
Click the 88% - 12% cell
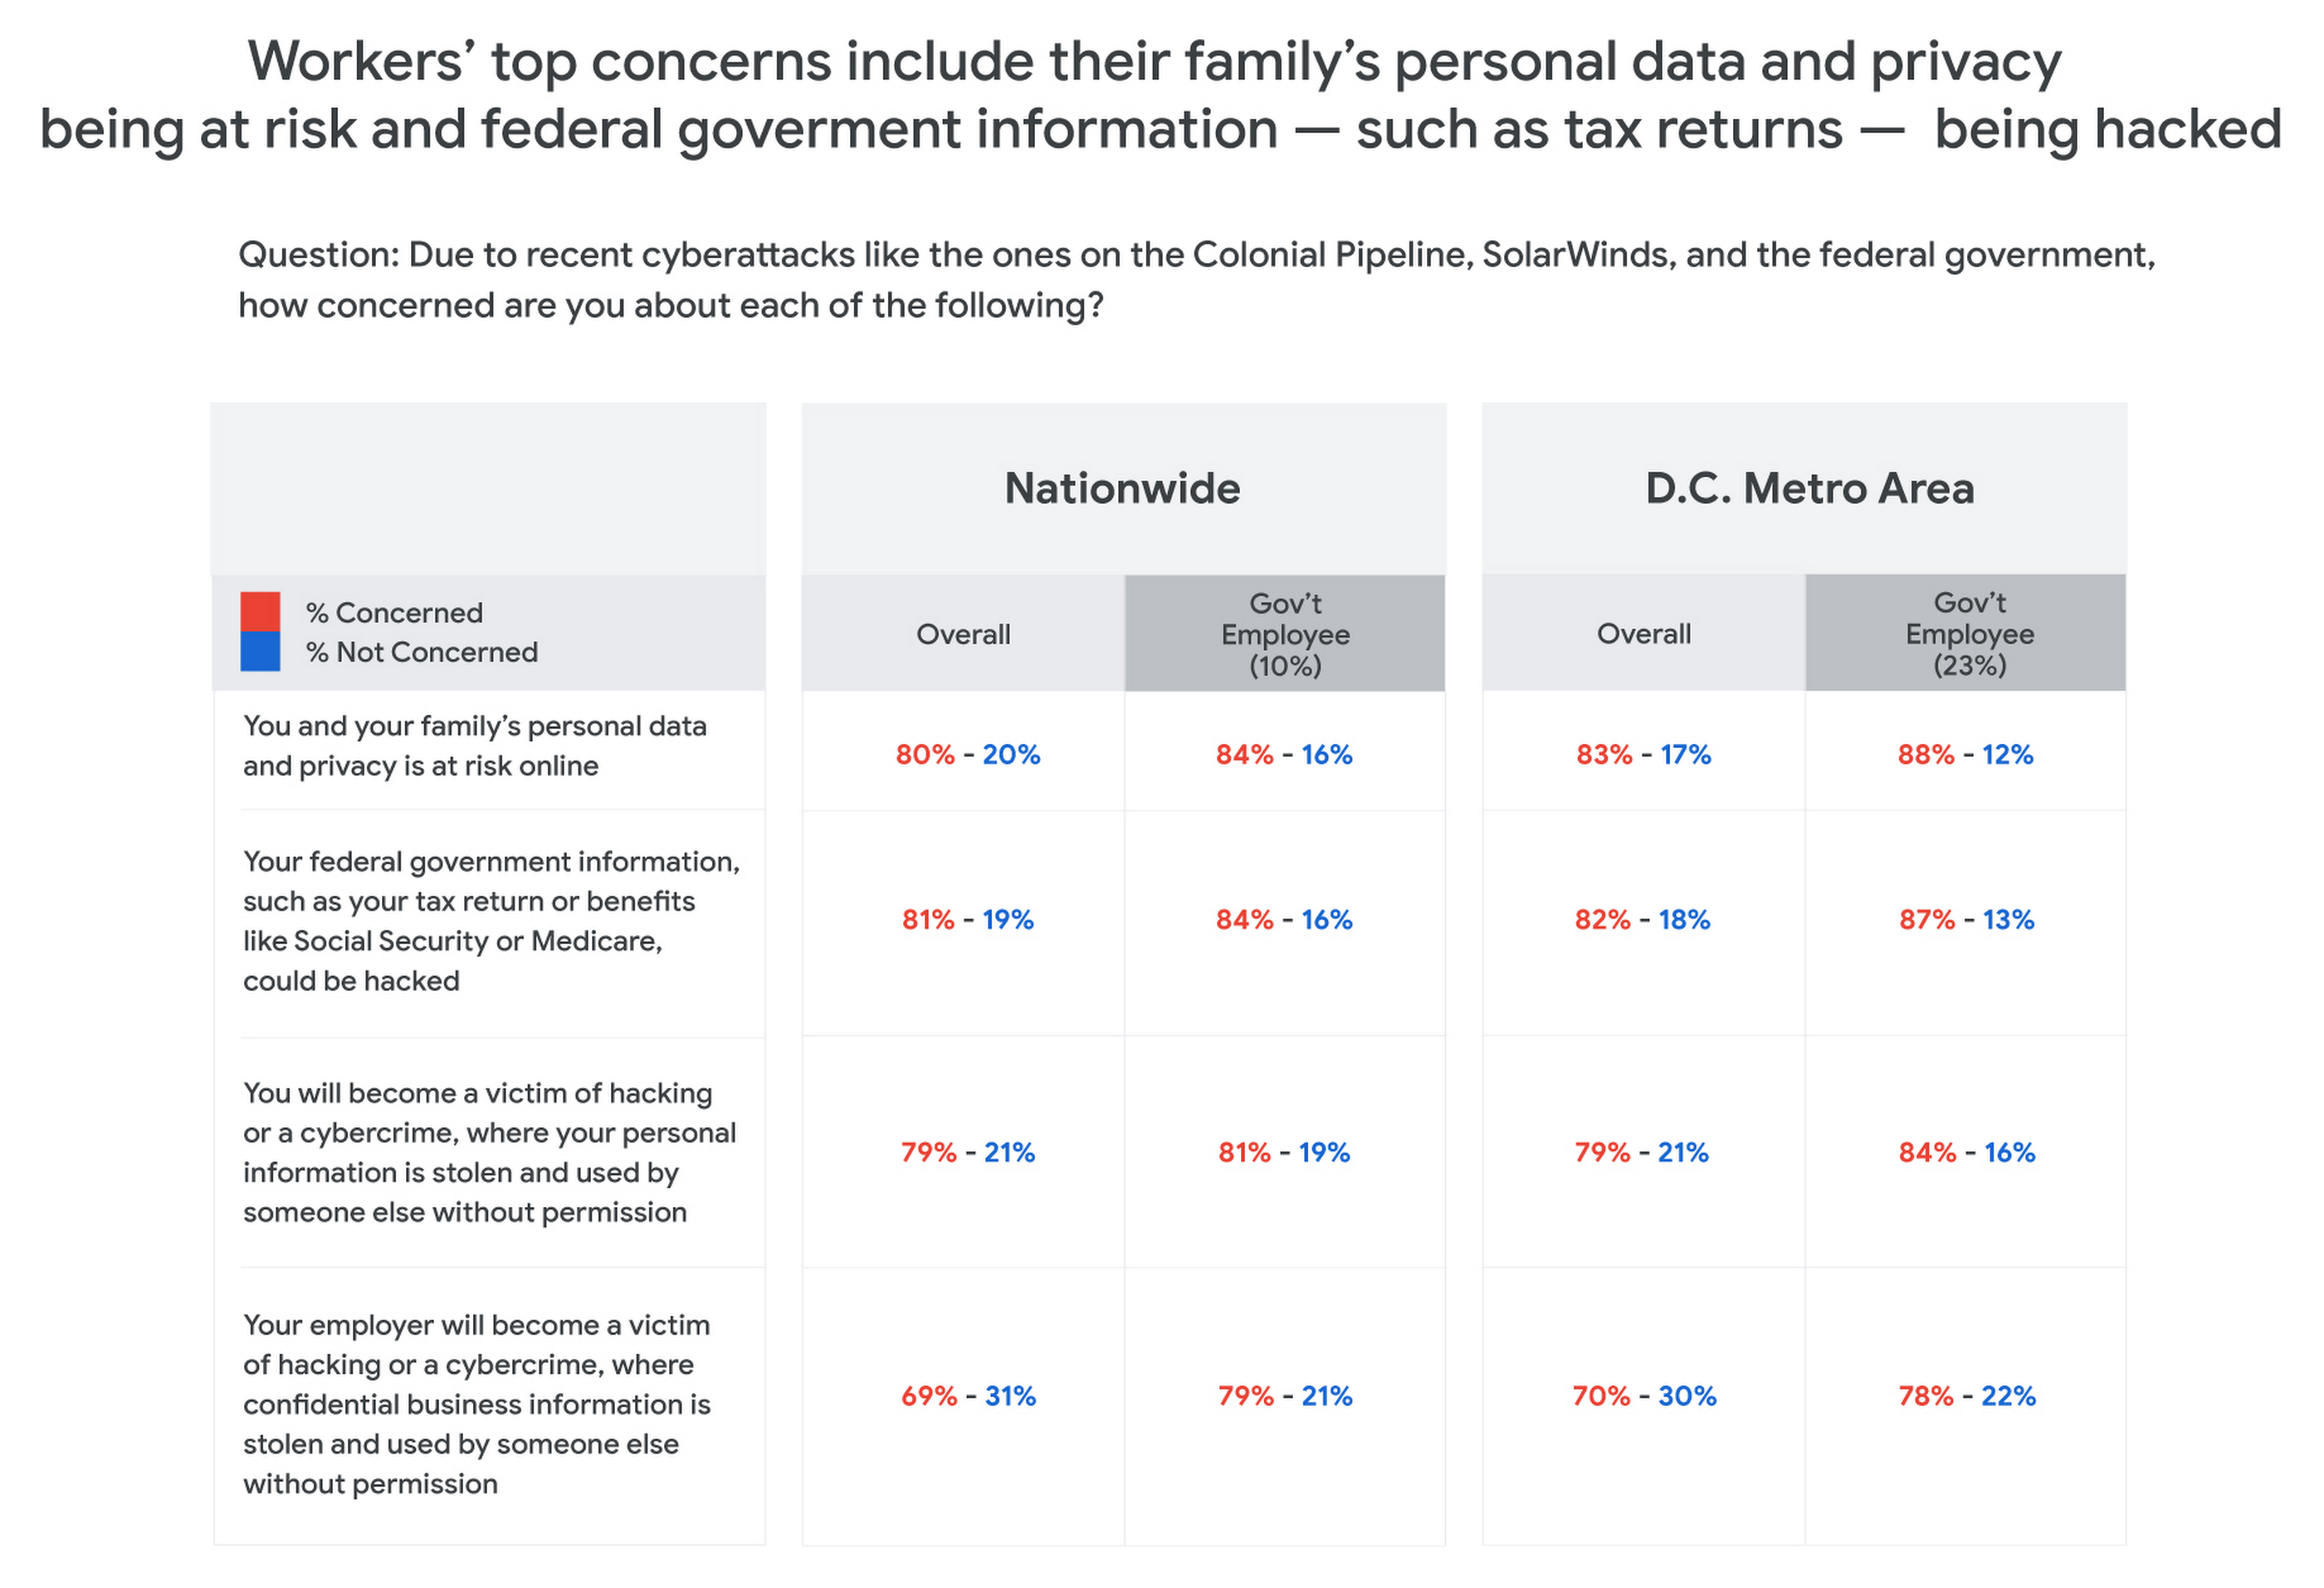pos(1965,754)
